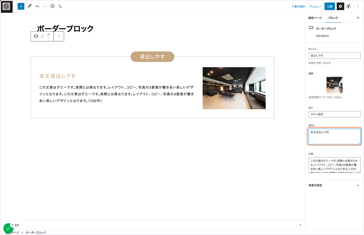Screen dimensions: 364x235
Task: Open the Yoast SEO panel icon
Action: coord(349,6)
